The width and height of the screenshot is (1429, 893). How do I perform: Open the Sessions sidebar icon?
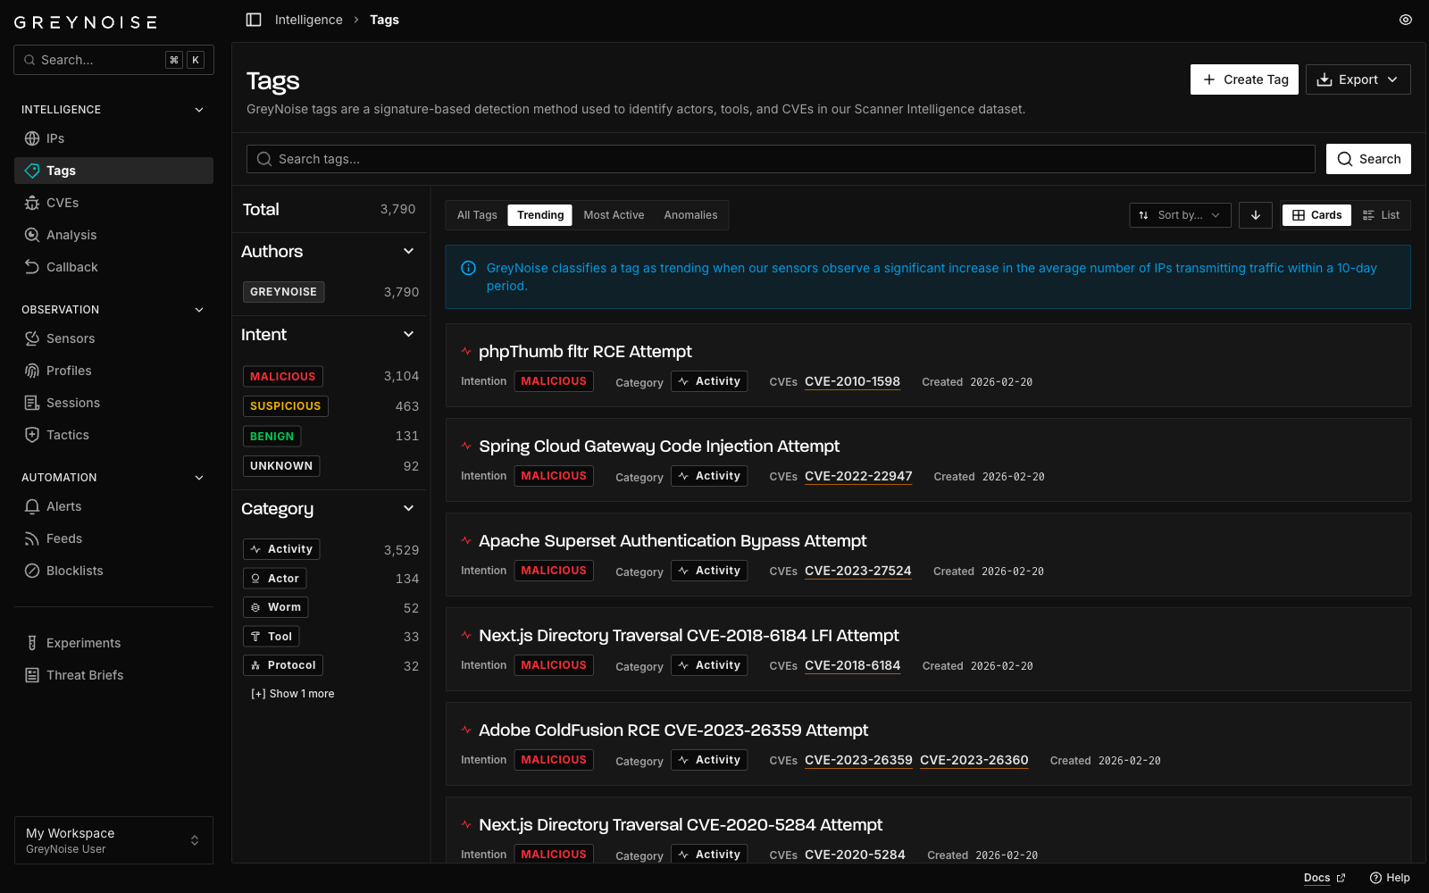click(x=32, y=403)
